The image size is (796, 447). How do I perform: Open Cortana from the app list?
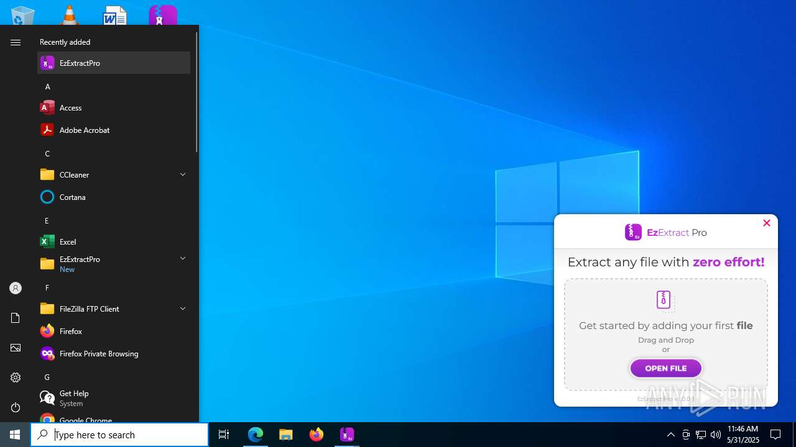click(x=114, y=197)
